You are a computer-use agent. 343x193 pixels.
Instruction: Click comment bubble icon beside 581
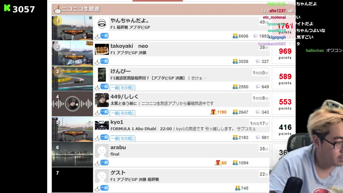(x=258, y=137)
